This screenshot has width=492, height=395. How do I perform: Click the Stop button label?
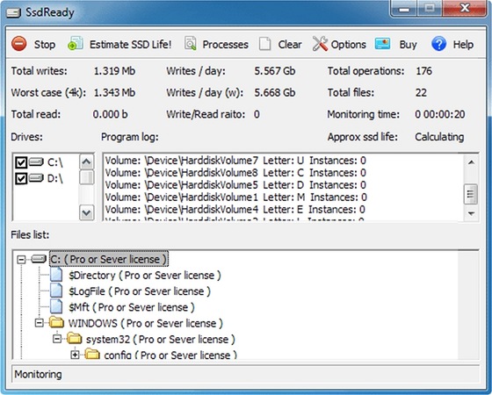(x=45, y=45)
